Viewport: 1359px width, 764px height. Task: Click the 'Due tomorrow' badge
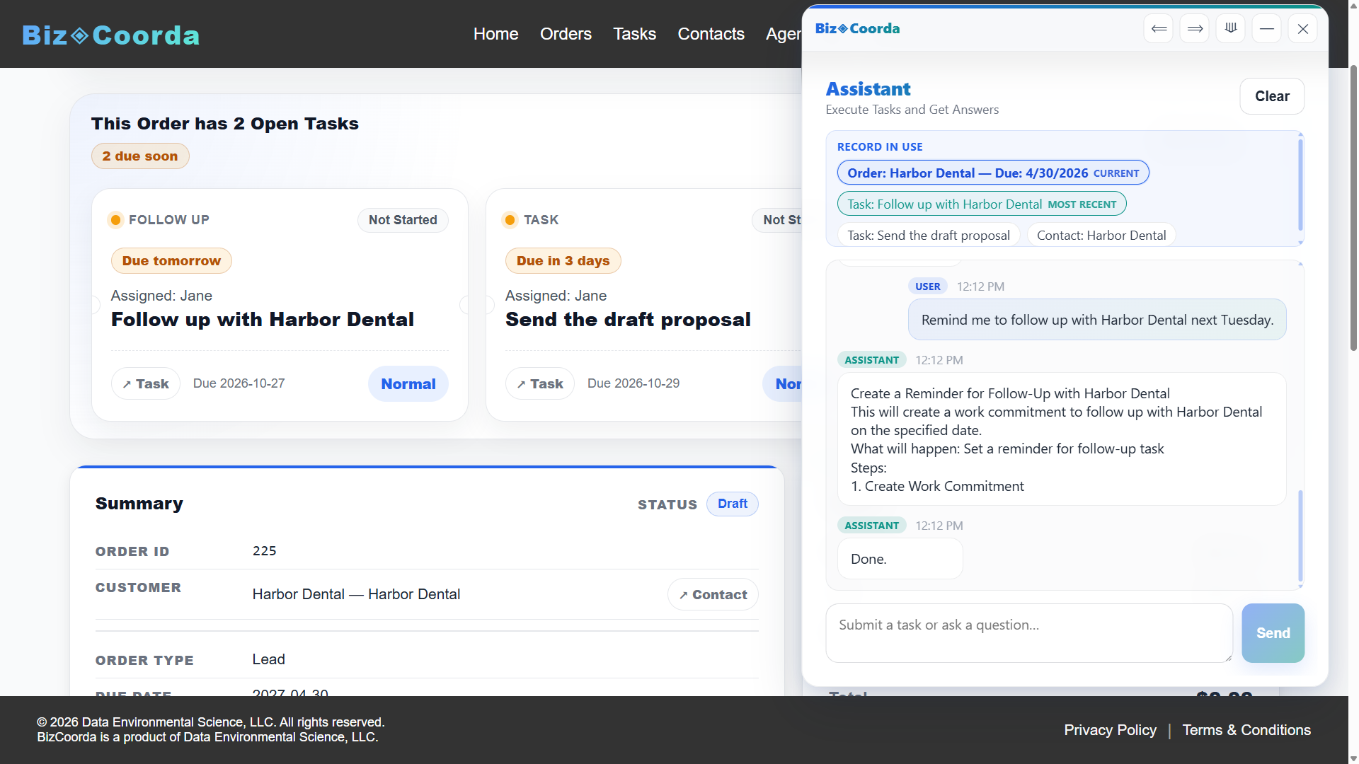171,260
